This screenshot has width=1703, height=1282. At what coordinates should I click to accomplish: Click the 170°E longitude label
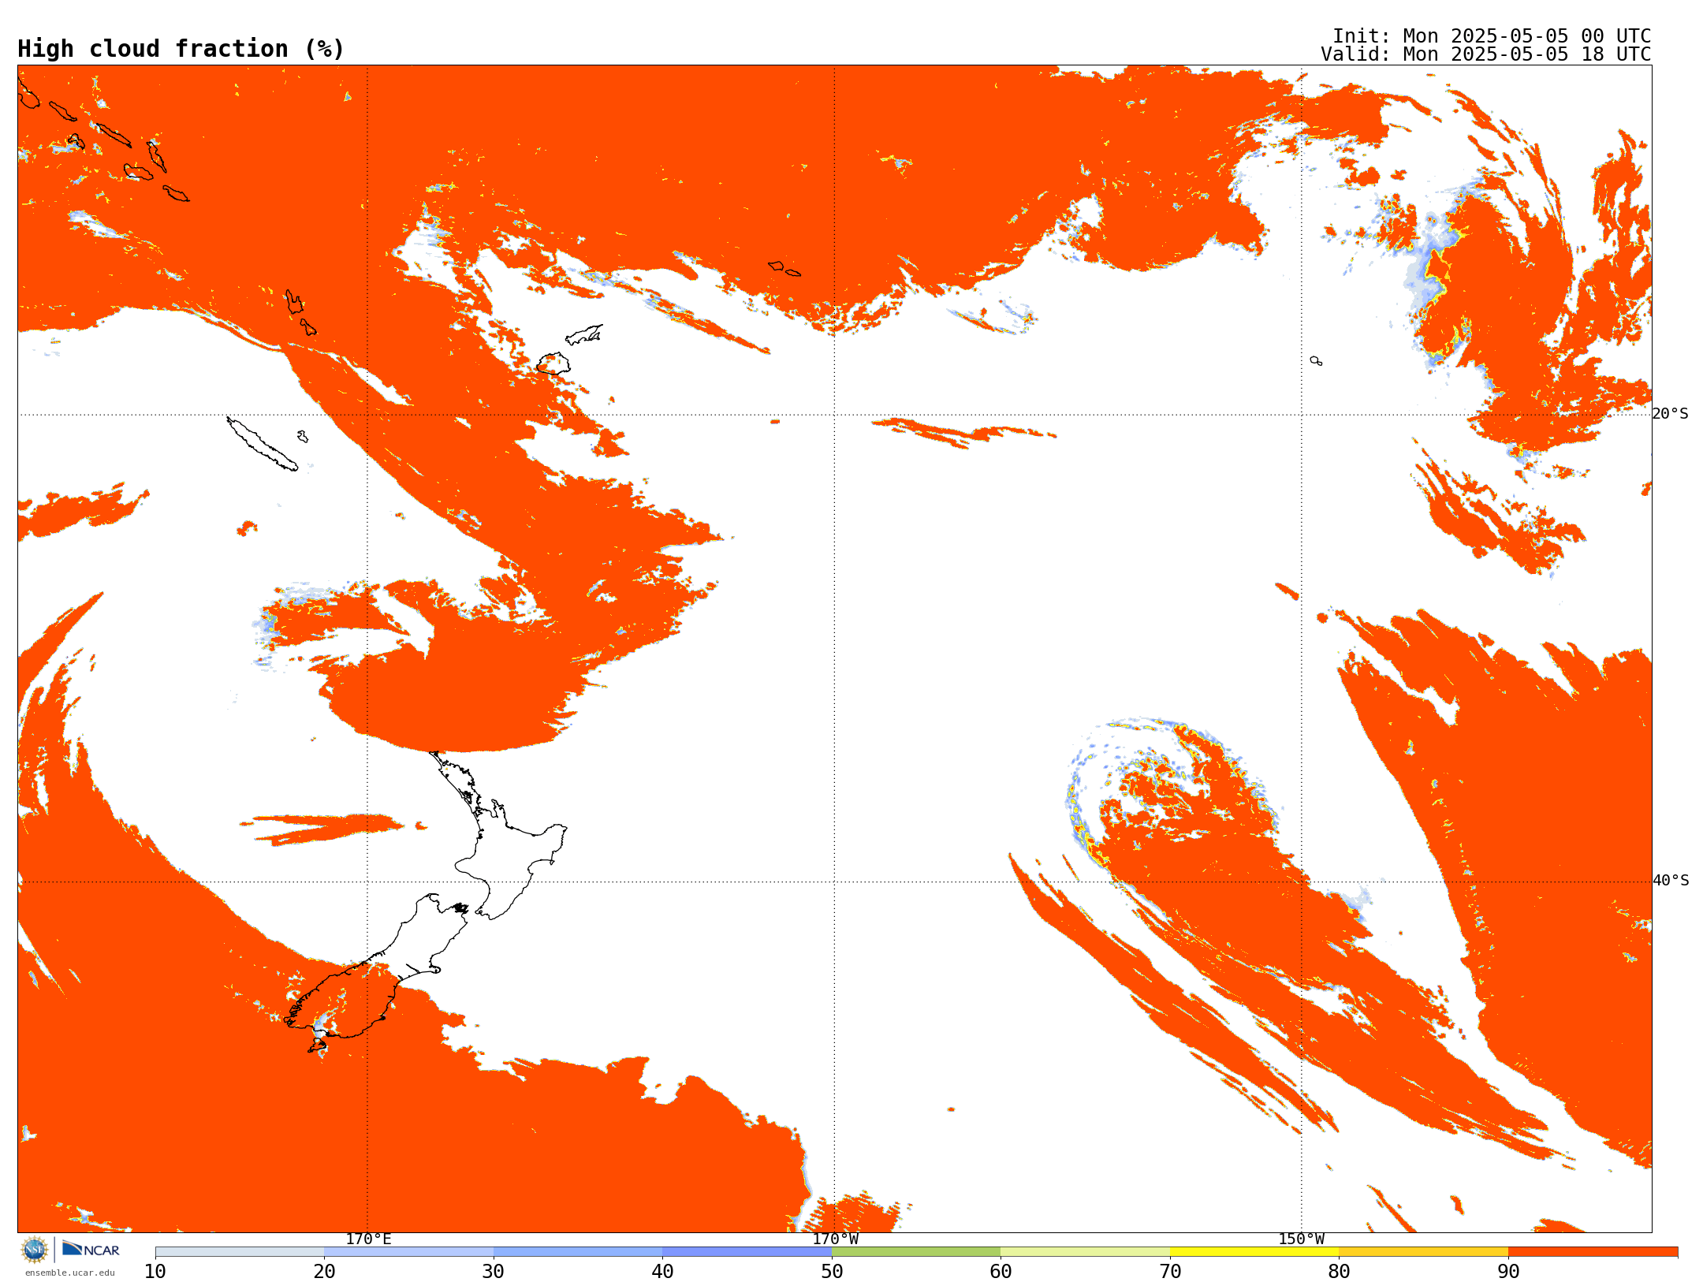coord(368,1239)
